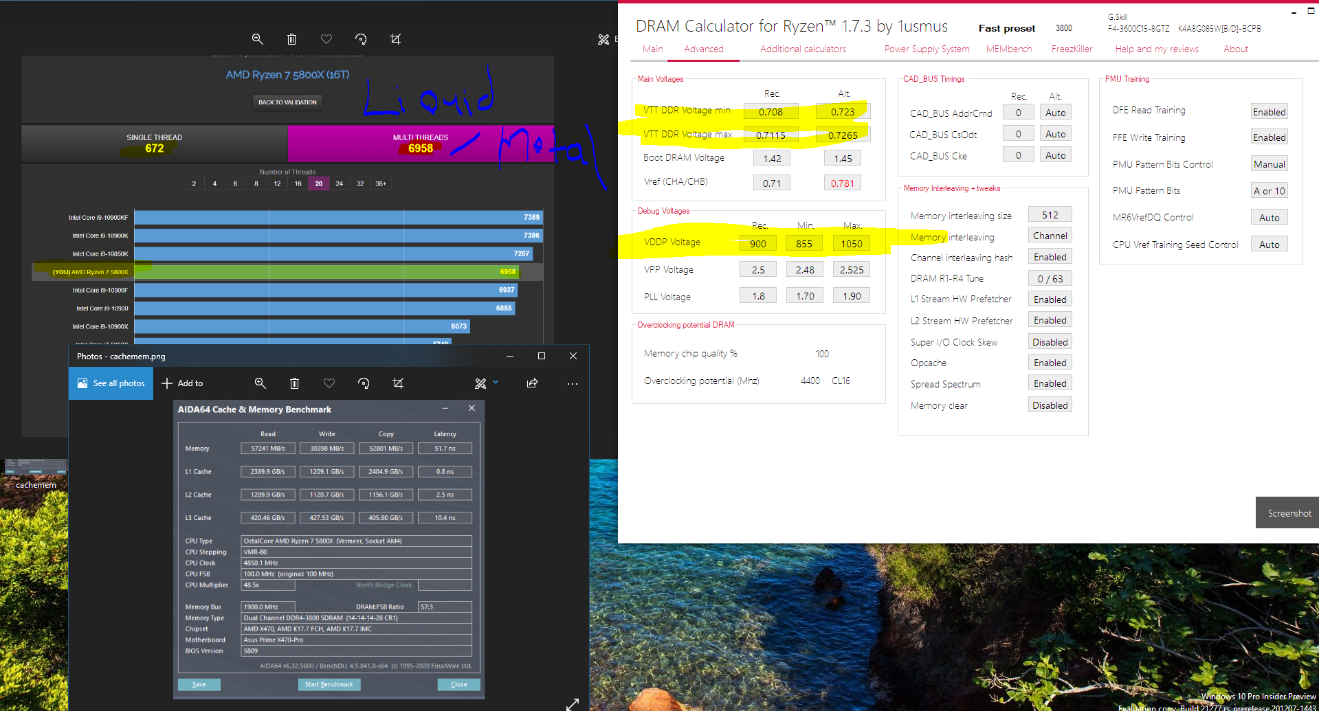Click zoom icon in back Photos window toolbar
This screenshot has width=1319, height=711.
coord(257,39)
